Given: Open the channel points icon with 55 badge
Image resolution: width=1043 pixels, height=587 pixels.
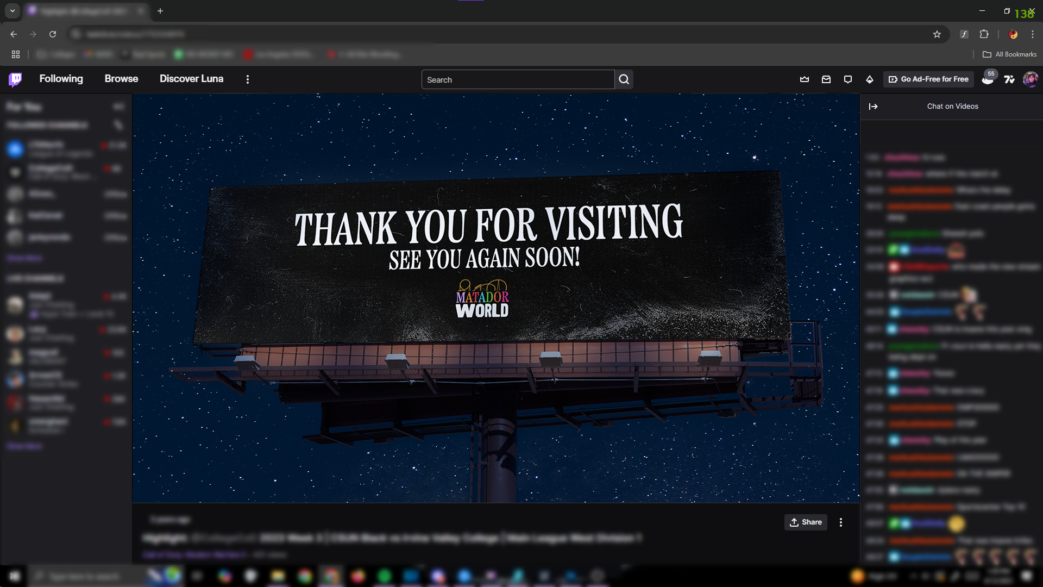Looking at the screenshot, I should point(988,79).
